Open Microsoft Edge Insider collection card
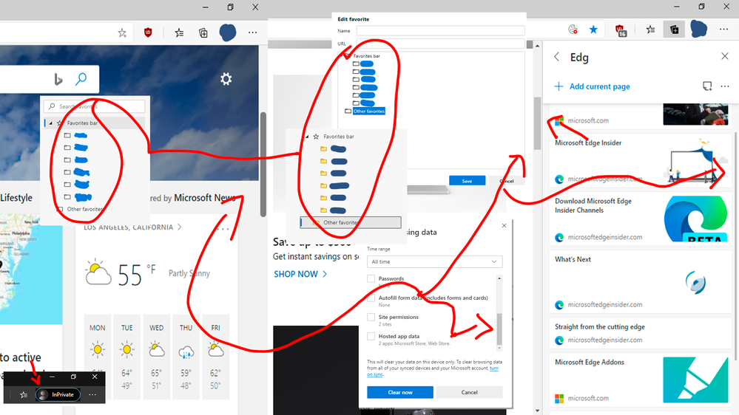This screenshot has height=415, width=739. [x=641, y=160]
